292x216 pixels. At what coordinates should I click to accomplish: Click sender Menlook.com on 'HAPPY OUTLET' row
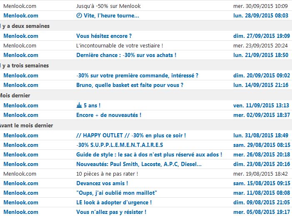[x=21, y=135]
